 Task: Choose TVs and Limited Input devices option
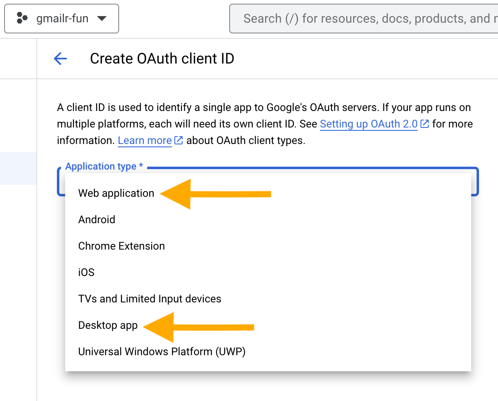click(150, 299)
